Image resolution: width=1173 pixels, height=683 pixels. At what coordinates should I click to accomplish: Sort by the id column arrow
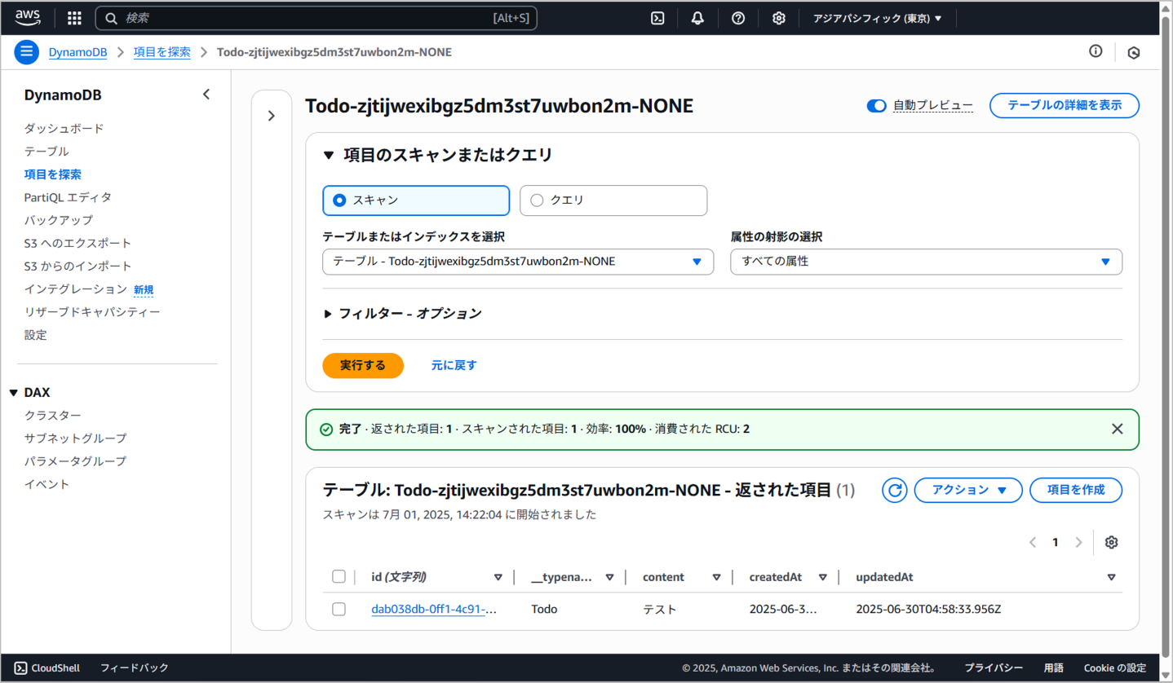tap(498, 577)
